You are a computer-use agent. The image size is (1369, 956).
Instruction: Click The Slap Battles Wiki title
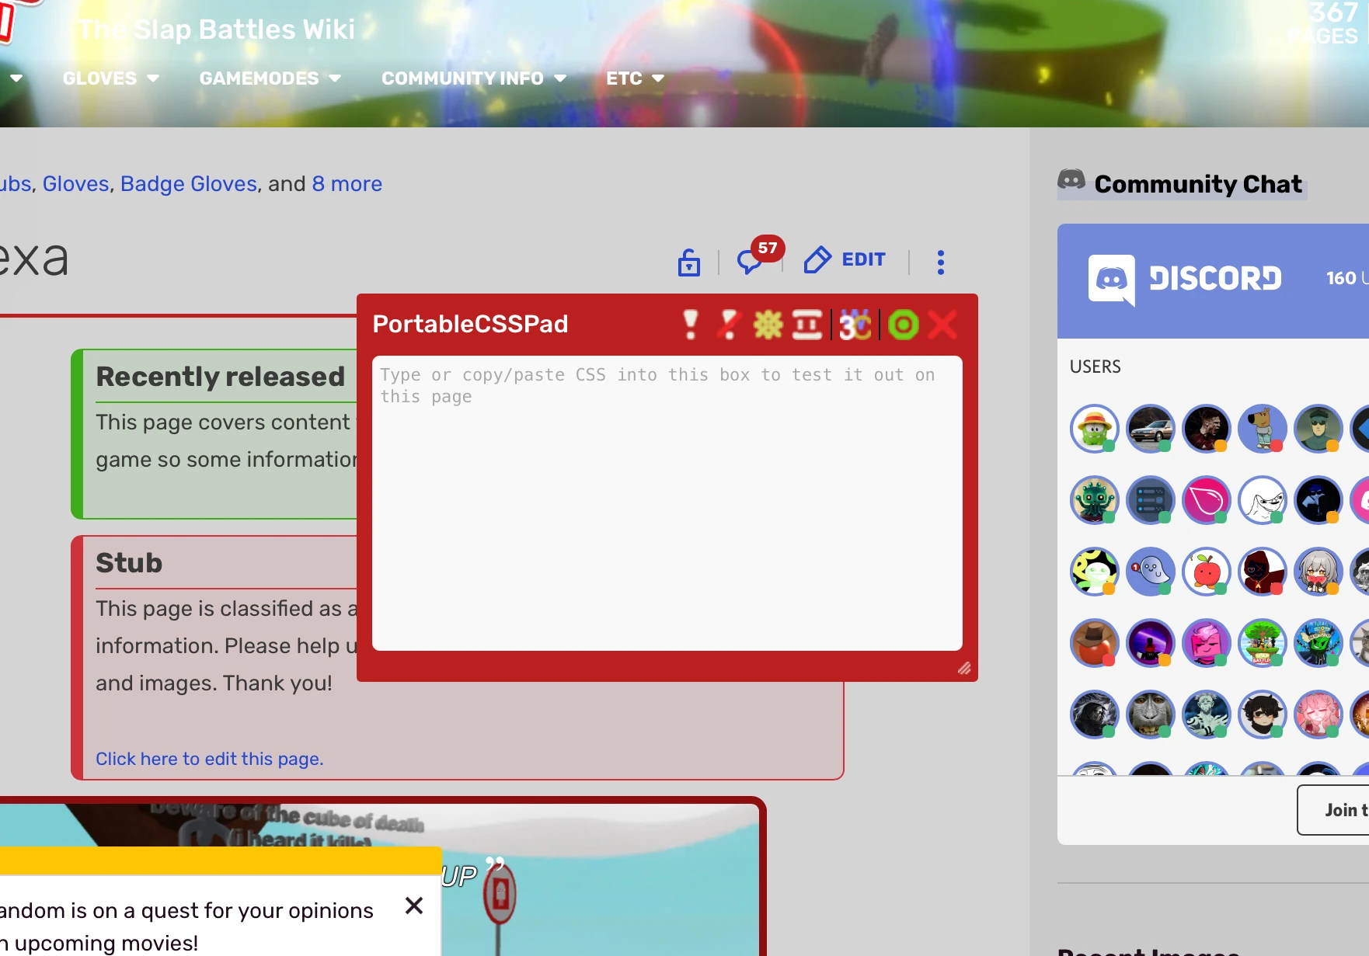(x=214, y=29)
